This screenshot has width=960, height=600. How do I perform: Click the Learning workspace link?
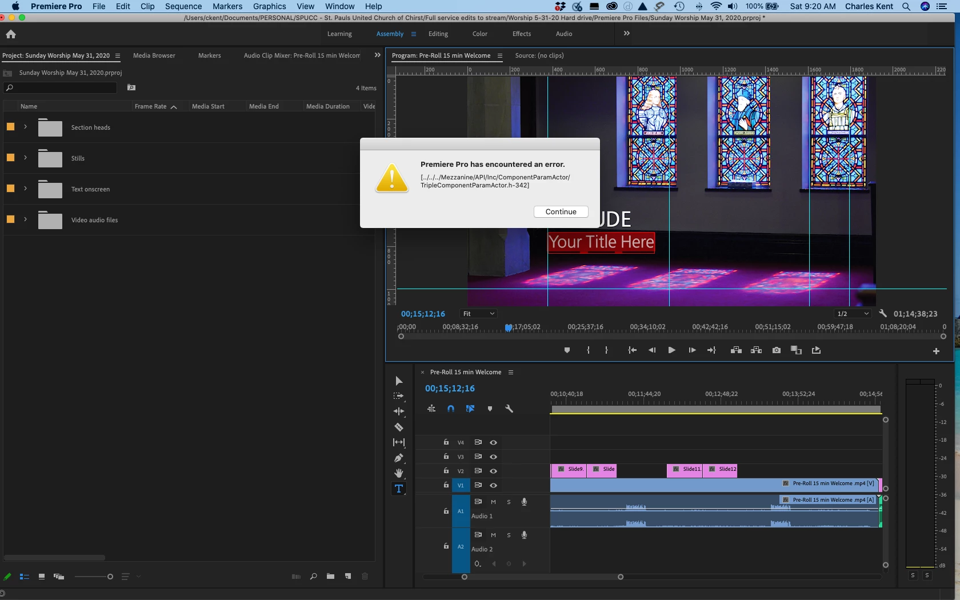tap(339, 34)
